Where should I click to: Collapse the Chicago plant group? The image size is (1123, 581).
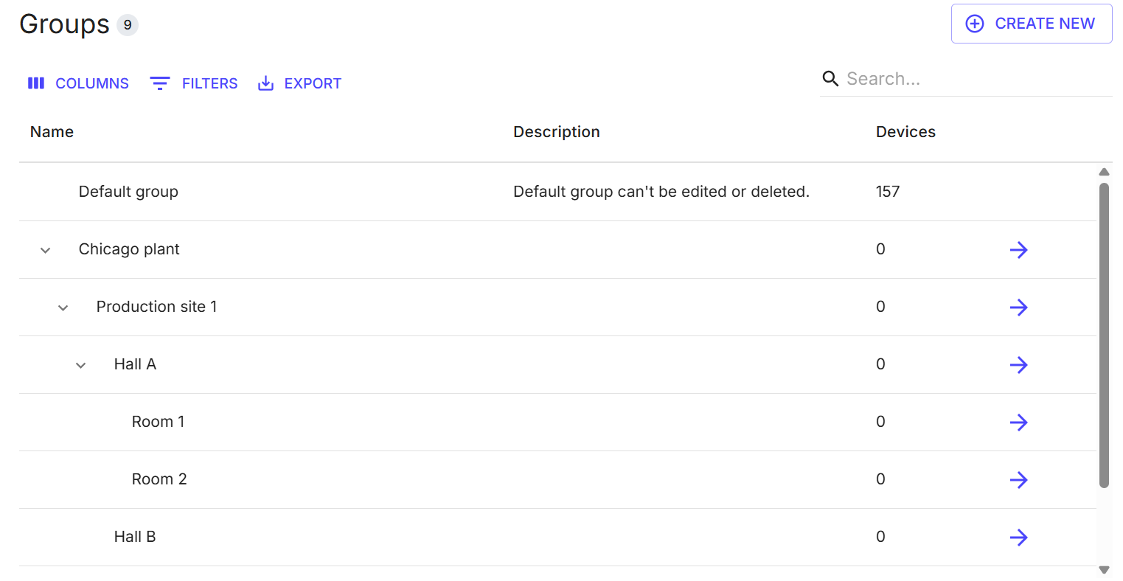[45, 251]
